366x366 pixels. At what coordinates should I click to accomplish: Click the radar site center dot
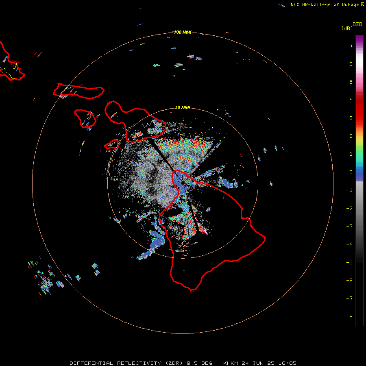click(183, 183)
